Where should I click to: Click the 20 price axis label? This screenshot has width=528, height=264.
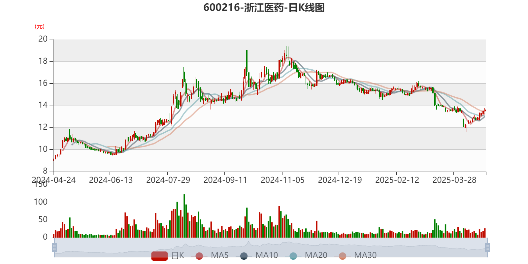click(x=43, y=39)
